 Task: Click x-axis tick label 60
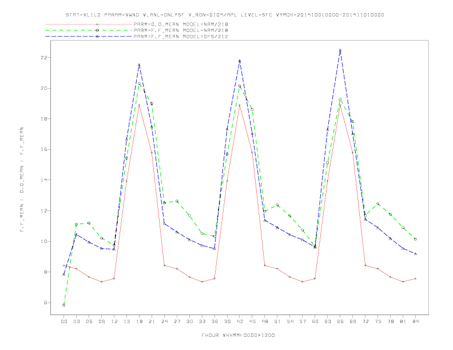(x=315, y=321)
